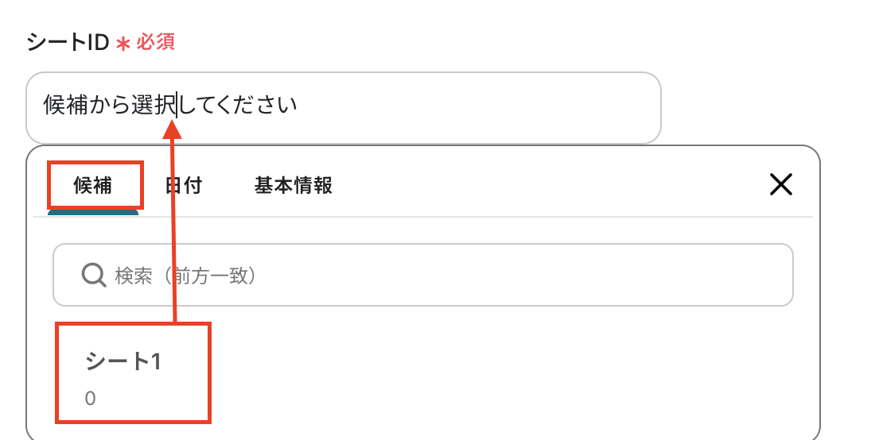Select the 候補 tab
875x440 pixels.
[94, 186]
